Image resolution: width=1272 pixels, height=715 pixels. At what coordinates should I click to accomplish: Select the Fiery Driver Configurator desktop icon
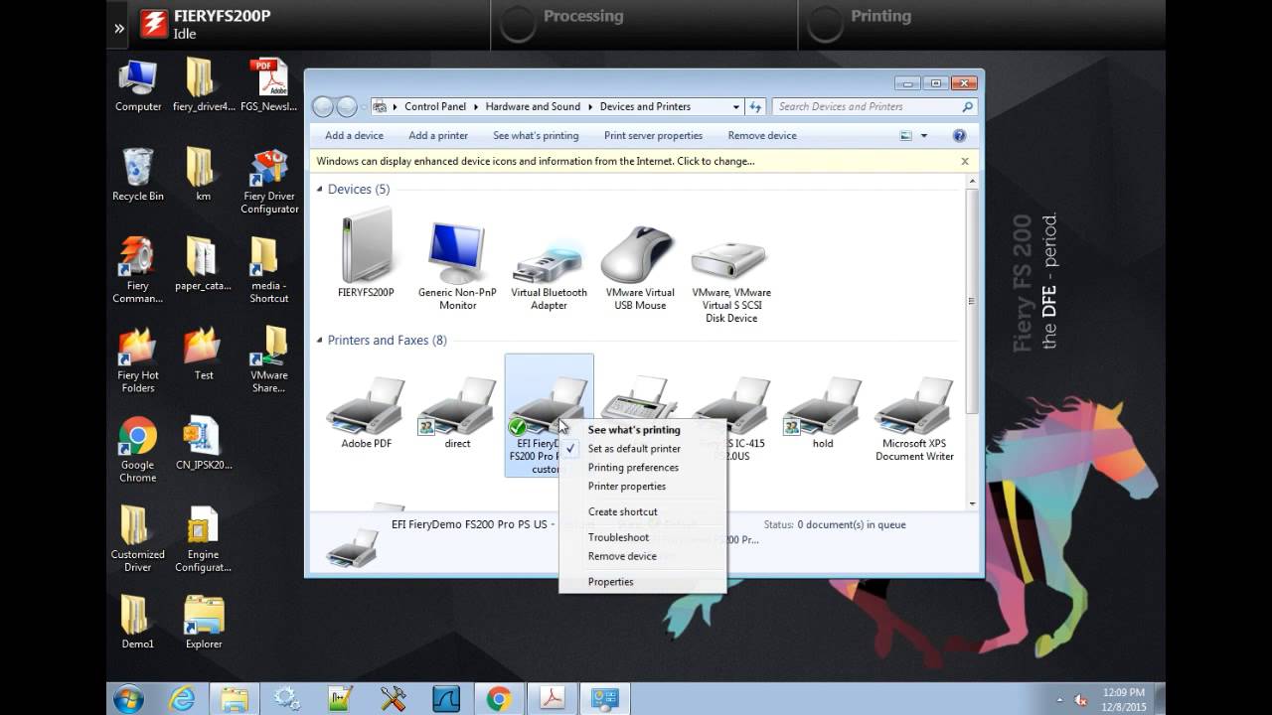tap(269, 180)
